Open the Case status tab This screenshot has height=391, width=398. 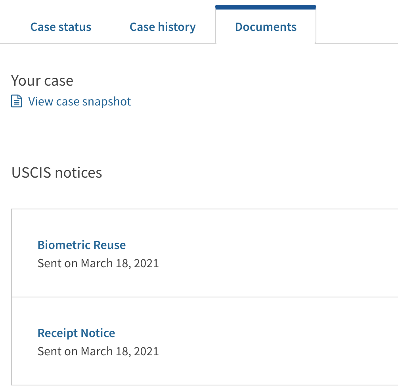point(61,27)
